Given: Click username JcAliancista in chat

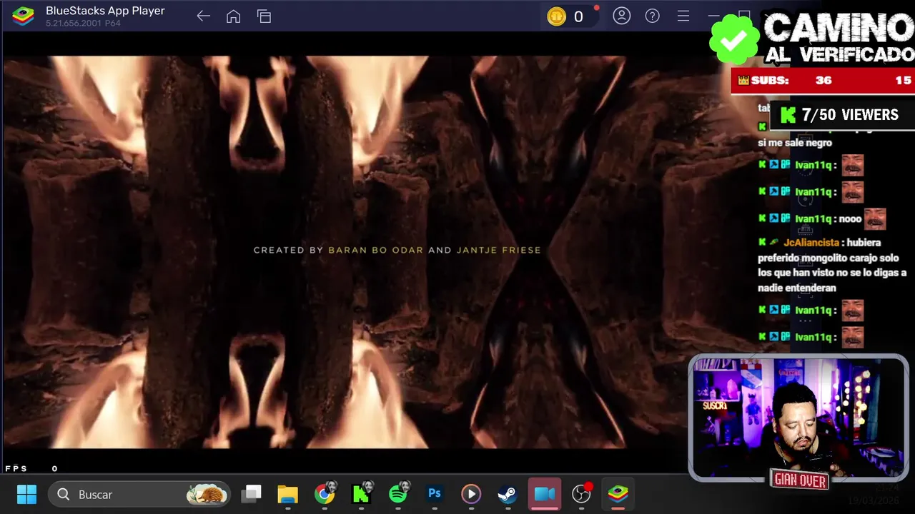Looking at the screenshot, I should click(x=811, y=243).
